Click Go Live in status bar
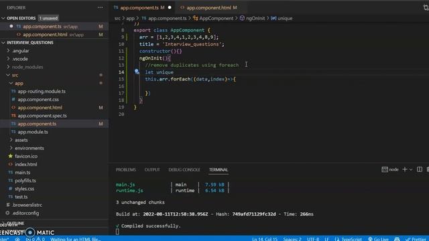 tap(378, 239)
